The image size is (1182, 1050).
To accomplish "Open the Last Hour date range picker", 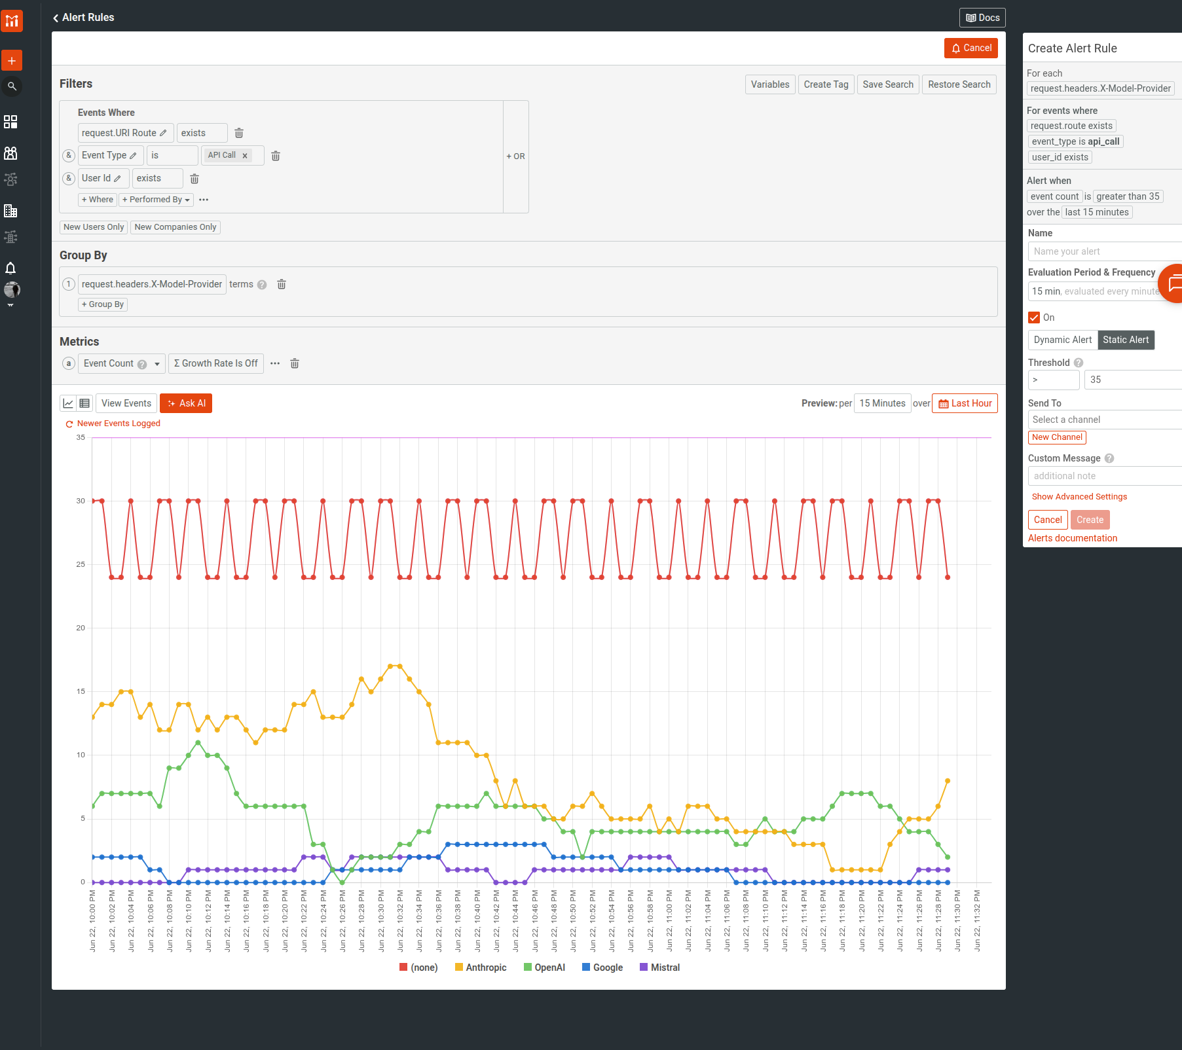I will coord(965,403).
